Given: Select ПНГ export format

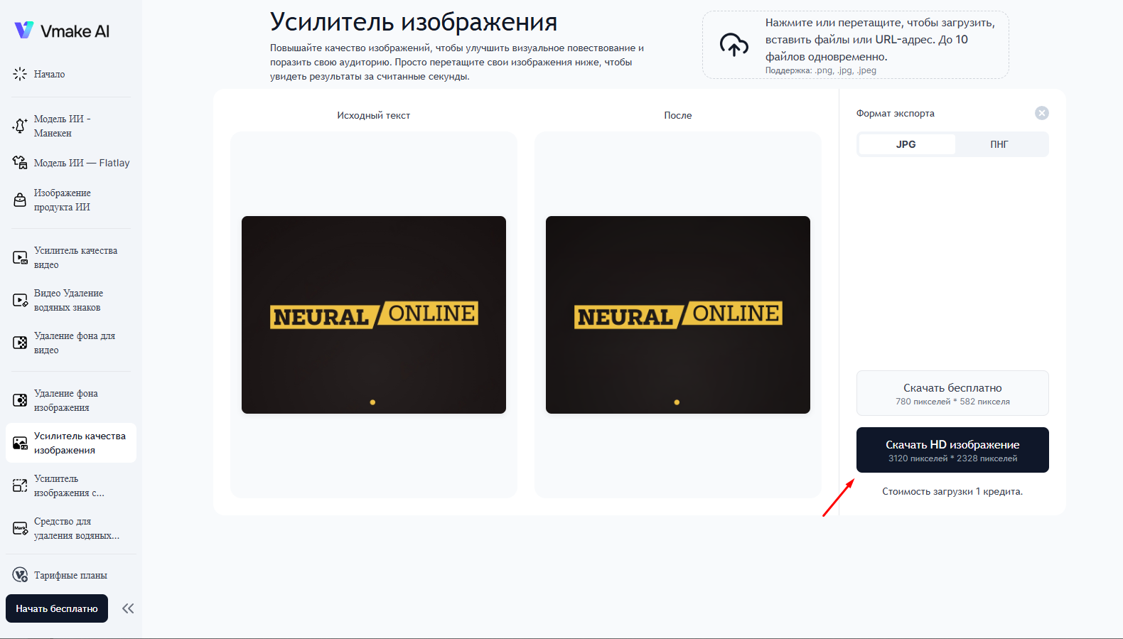Looking at the screenshot, I should coord(999,144).
